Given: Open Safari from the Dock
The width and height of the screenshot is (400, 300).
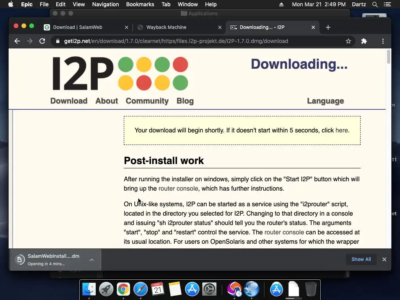Looking at the screenshot, I should 141,289.
